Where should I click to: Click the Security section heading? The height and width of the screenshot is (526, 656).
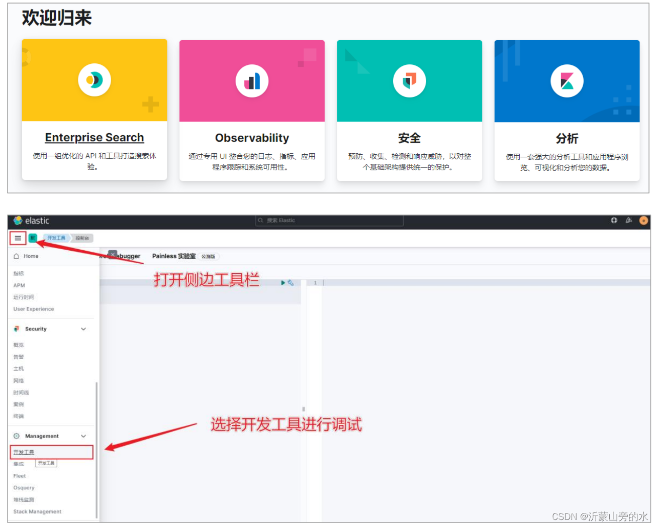click(x=36, y=329)
